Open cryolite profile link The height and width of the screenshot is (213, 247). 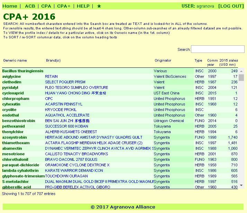click(x=9, y=110)
